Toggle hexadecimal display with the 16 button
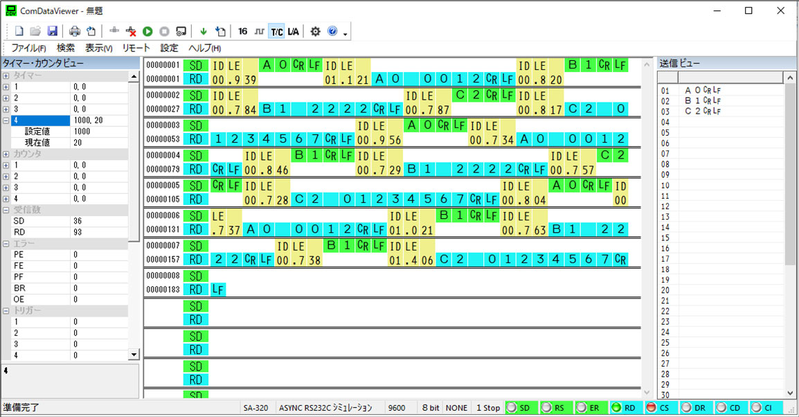799x417 pixels. [x=242, y=31]
